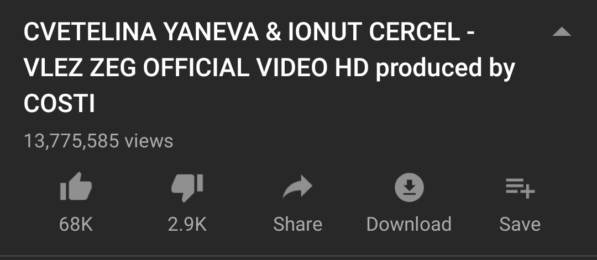Tap the 2.9K dislikes count
This screenshot has height=260, width=597.
tap(187, 224)
